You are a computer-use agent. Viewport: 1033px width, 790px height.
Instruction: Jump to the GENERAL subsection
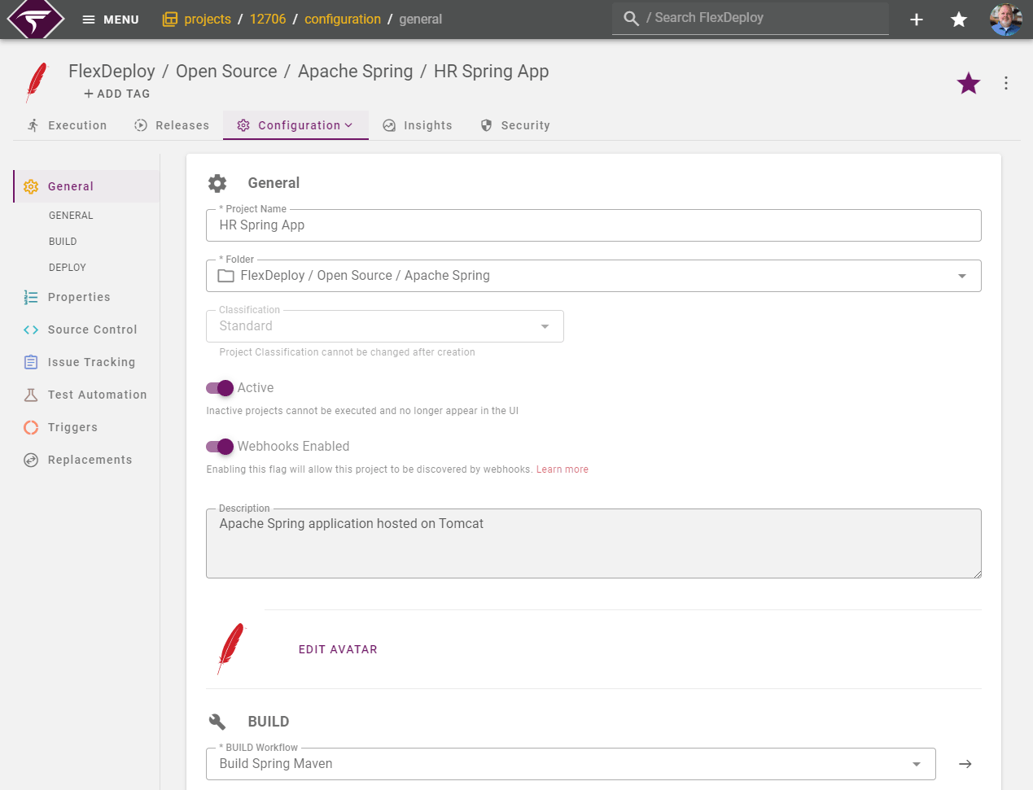71,216
